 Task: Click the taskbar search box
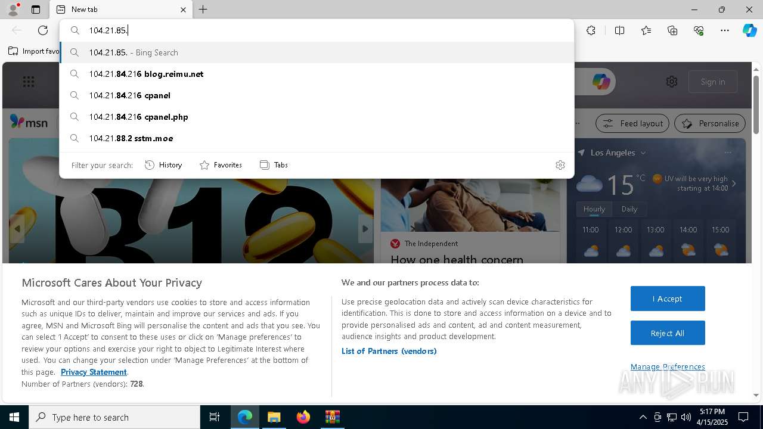[114, 417]
